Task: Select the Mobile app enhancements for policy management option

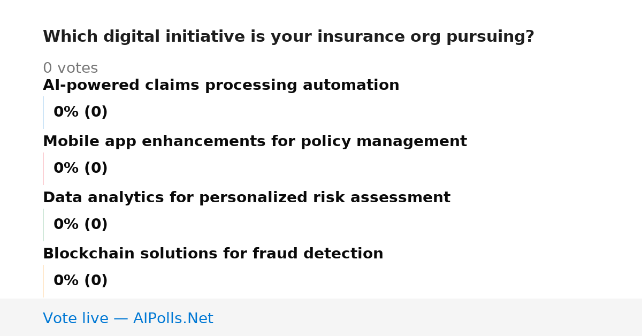Action: pyautogui.click(x=255, y=142)
